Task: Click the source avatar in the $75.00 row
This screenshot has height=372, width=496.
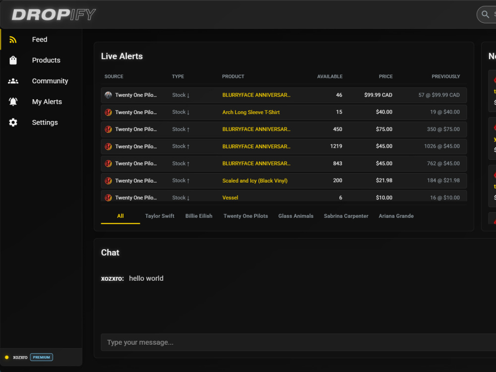Action: [x=108, y=129]
